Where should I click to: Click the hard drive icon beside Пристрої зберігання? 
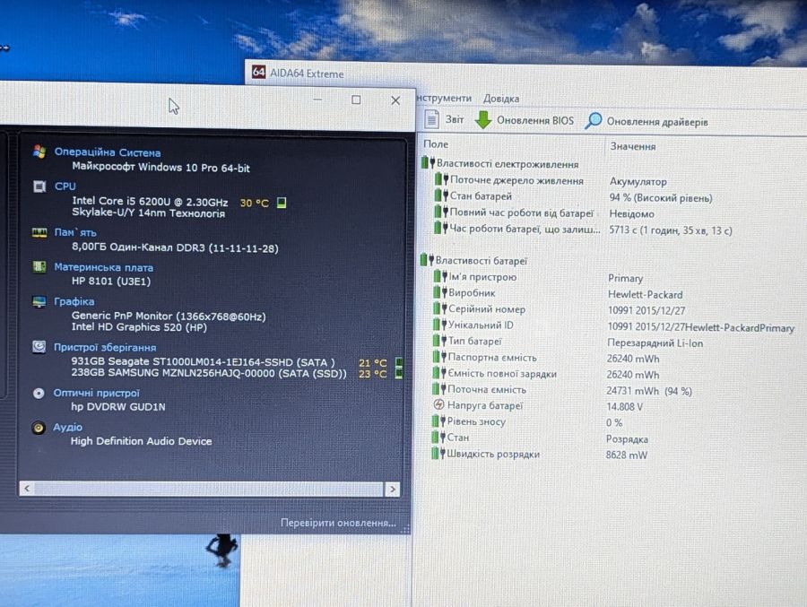click(39, 347)
